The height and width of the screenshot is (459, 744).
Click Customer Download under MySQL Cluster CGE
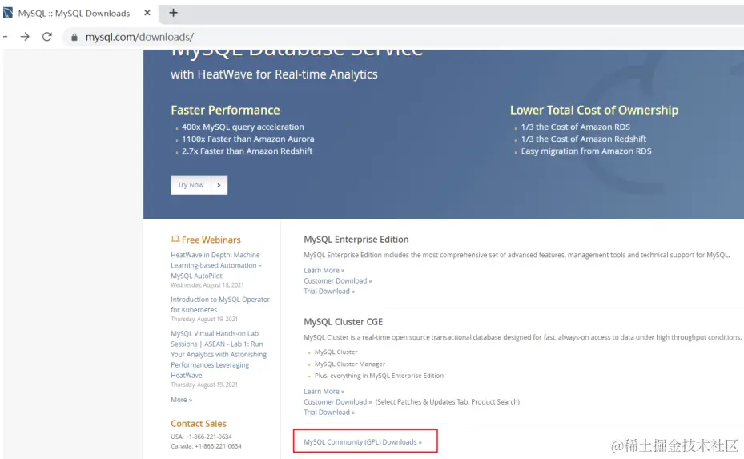[337, 401]
